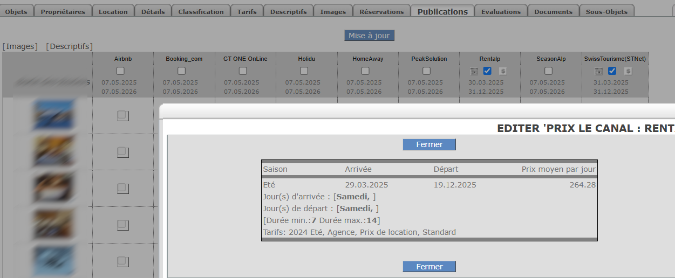Click the lower Fermer button below the table

point(429,267)
